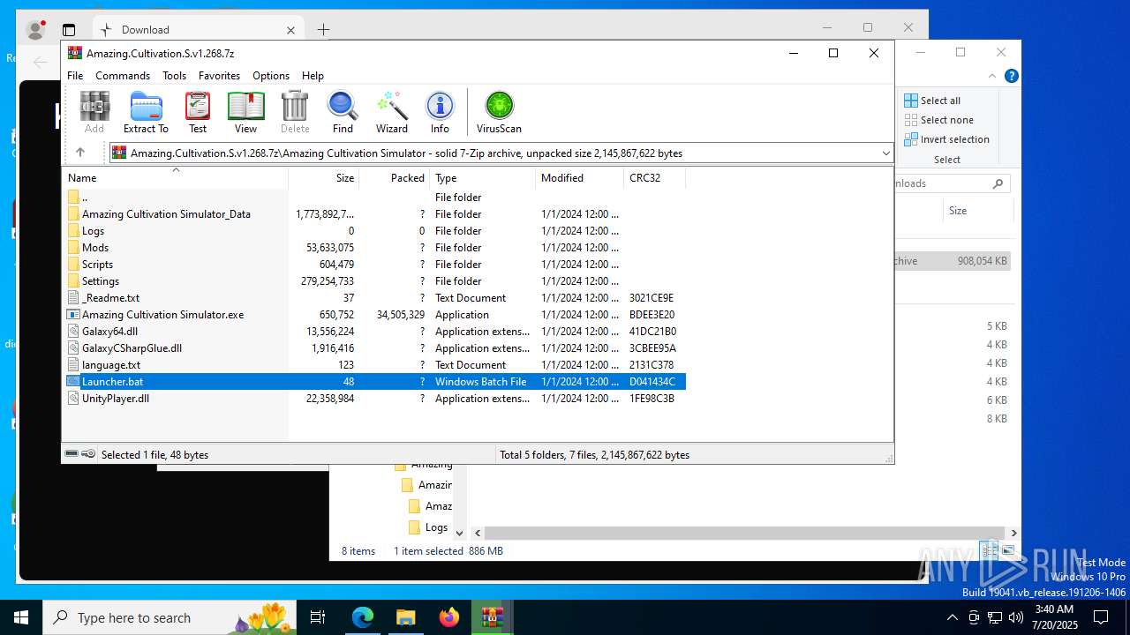Image resolution: width=1130 pixels, height=635 pixels.
Task: Open Explorer Help question mark icon
Action: pyautogui.click(x=1012, y=76)
